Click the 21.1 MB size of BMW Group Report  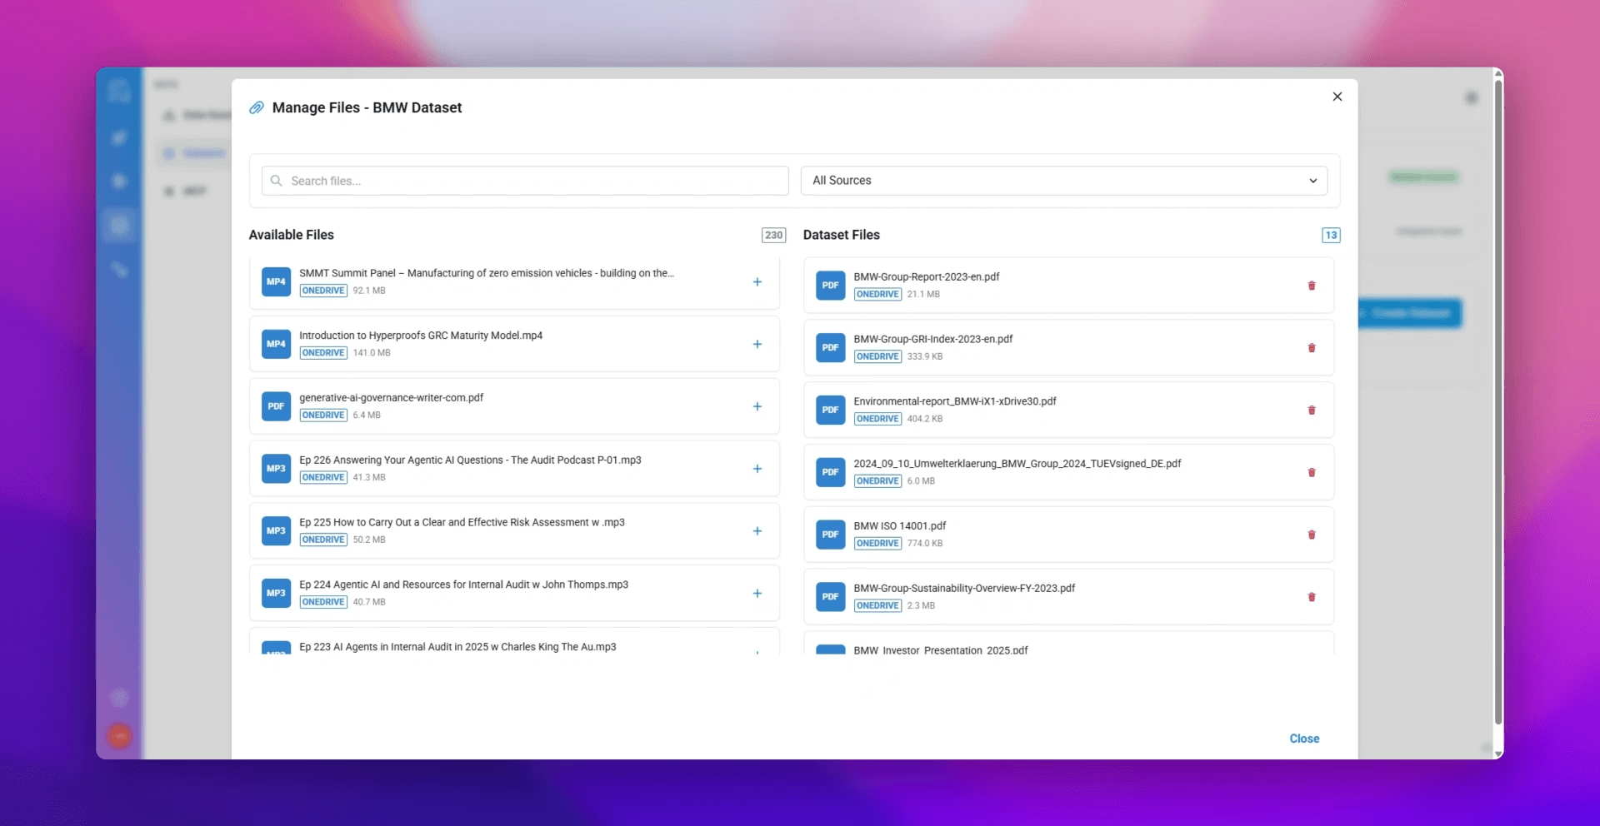(x=923, y=294)
